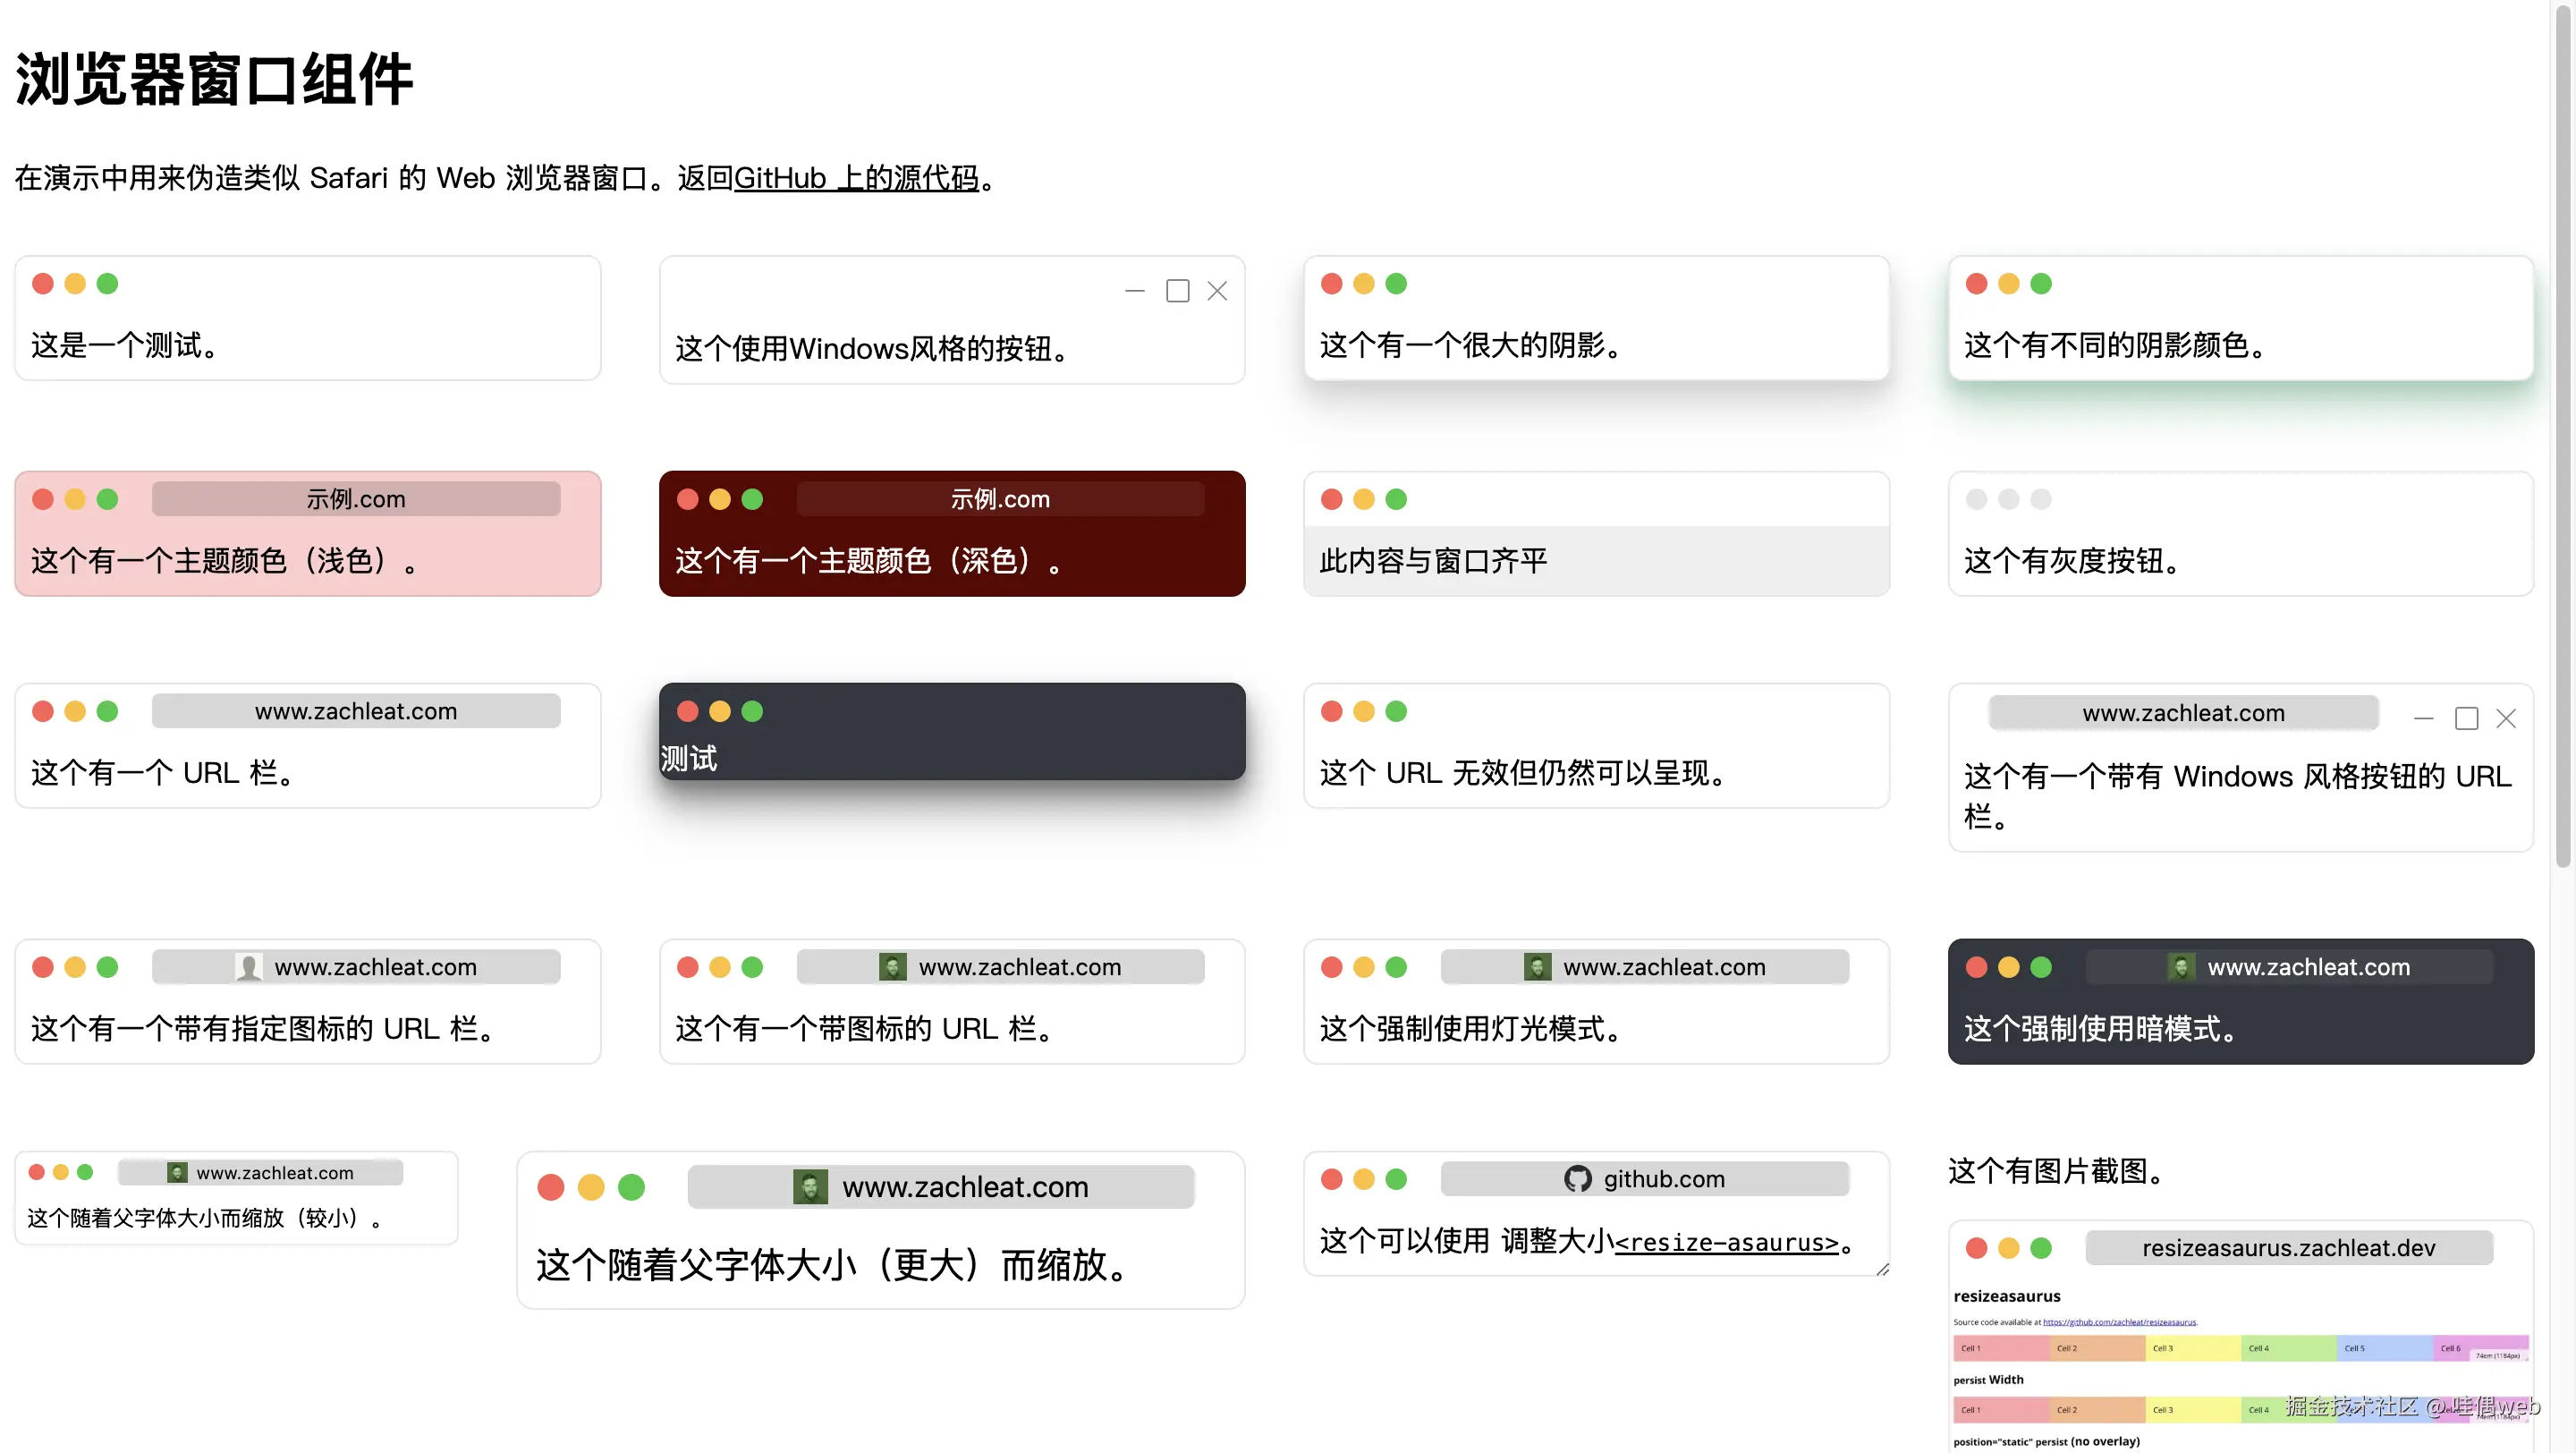Click the avatar favicon in dark mode URL bar
This screenshot has width=2576, height=1453.
coord(2181,967)
